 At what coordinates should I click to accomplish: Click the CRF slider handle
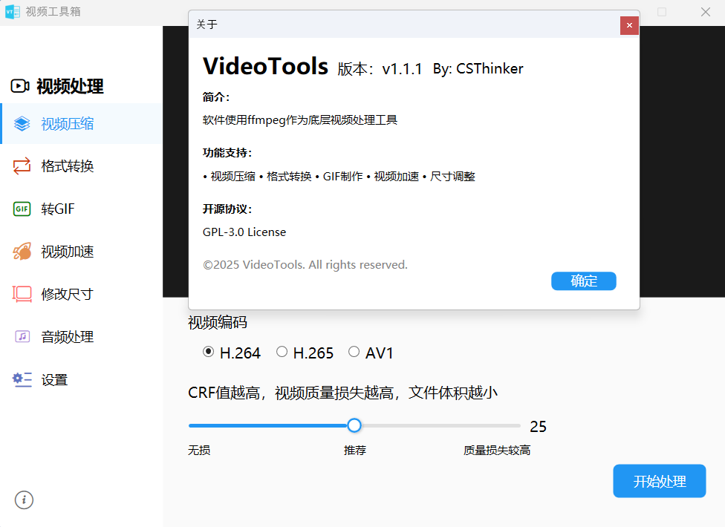(354, 425)
